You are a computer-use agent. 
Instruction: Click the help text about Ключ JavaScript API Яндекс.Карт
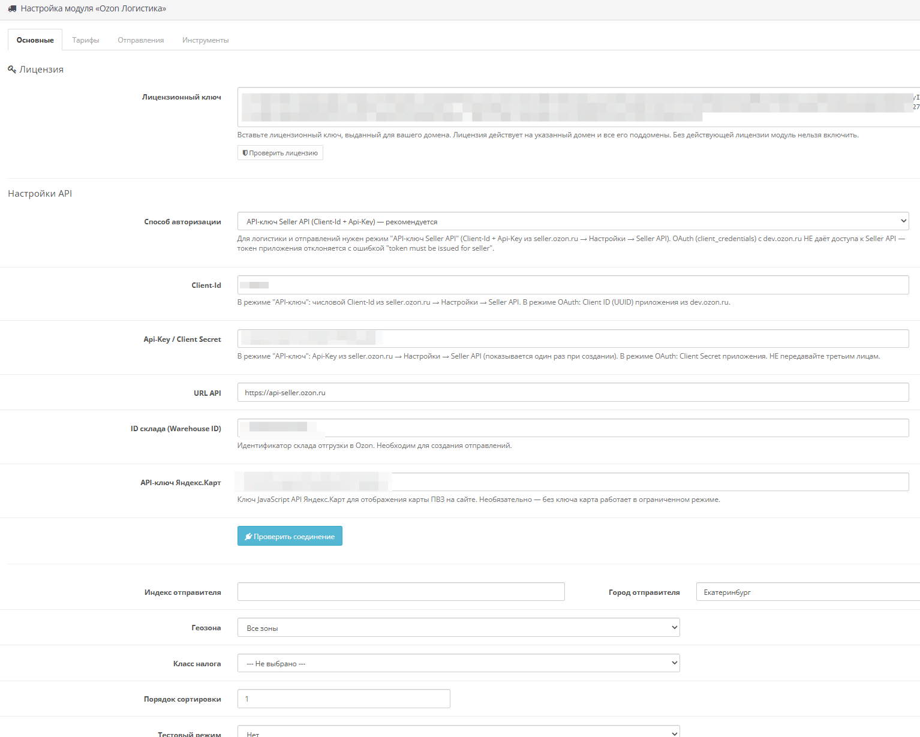point(479,500)
